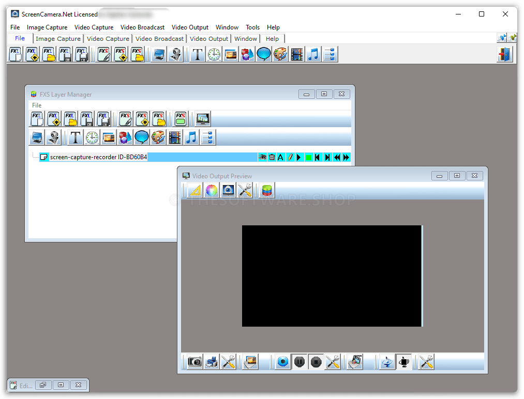The width and height of the screenshot is (524, 399).
Task: Click the clock icon in FXS Layer Manager
Action: [x=92, y=137]
